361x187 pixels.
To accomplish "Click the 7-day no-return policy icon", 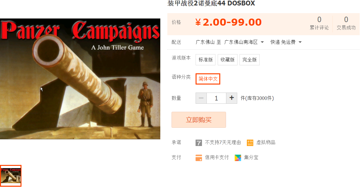I will click(x=199, y=143).
